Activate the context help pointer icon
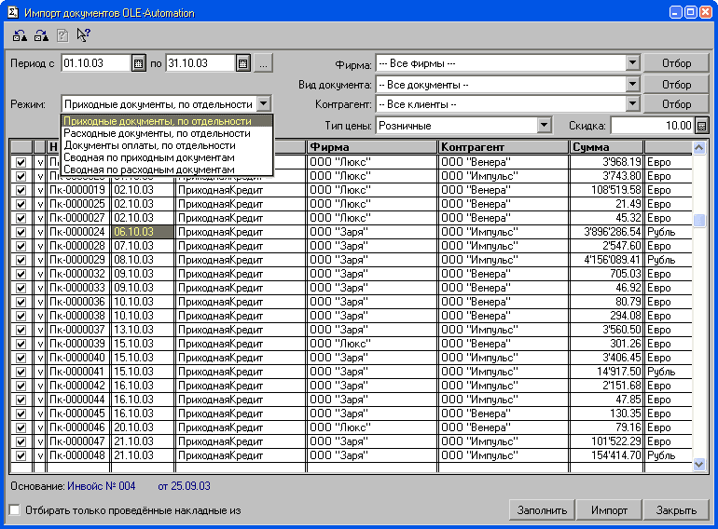The width and height of the screenshot is (718, 529). 83,35
